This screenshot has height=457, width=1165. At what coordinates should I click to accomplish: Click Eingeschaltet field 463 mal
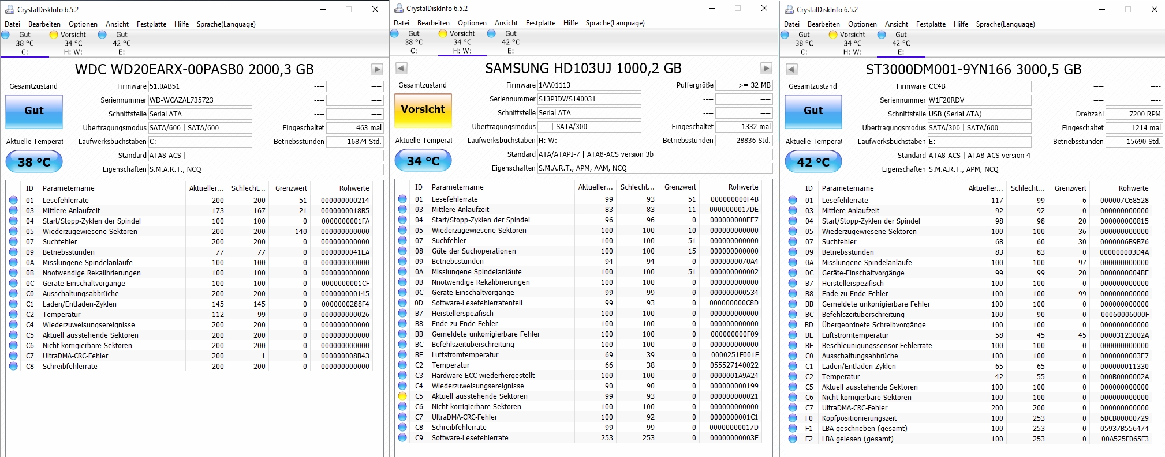(355, 128)
